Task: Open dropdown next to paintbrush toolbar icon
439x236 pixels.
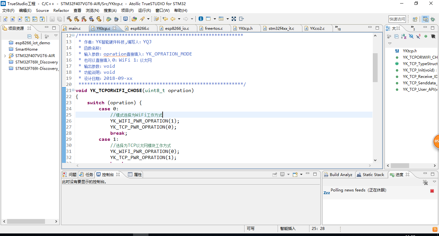Action: pyautogui.click(x=148, y=19)
